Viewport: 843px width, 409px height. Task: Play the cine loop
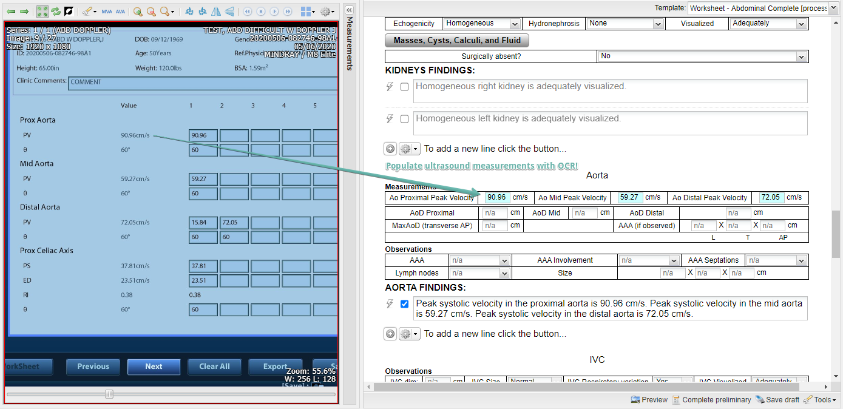[x=274, y=12]
